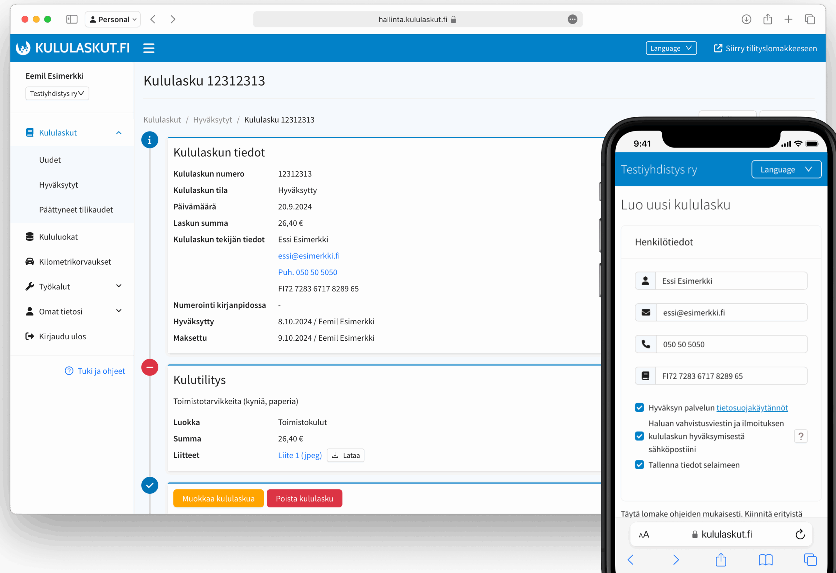
Task: Click the blue info timeline marker
Action: pyautogui.click(x=150, y=140)
